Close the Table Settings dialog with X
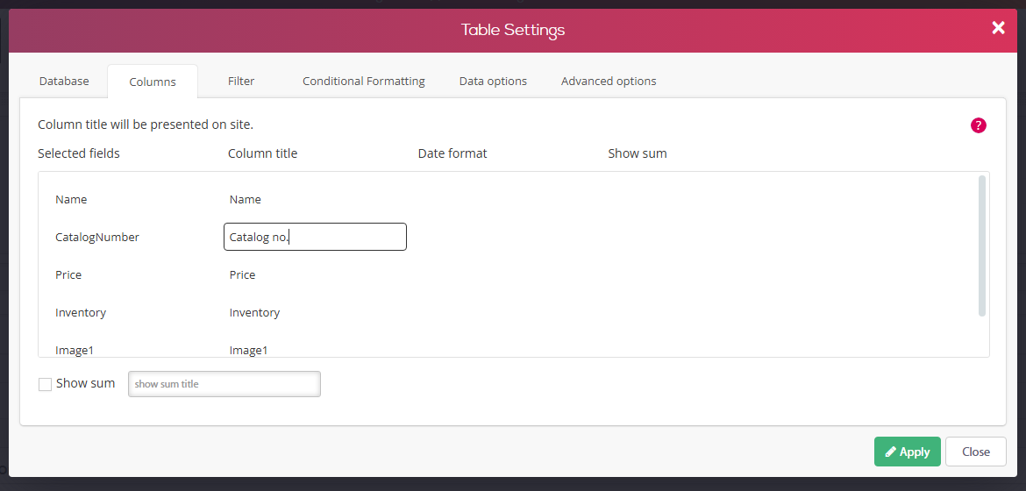Screen dimensions: 1026x491 coord(998,27)
